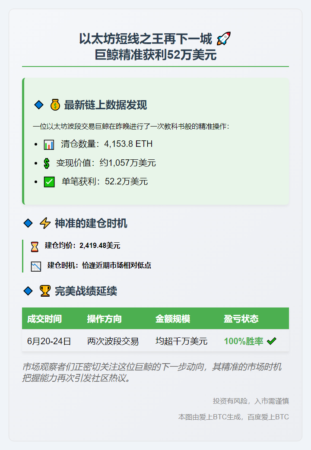Select the 成交时间 column header
The width and height of the screenshot is (311, 450).
click(44, 319)
